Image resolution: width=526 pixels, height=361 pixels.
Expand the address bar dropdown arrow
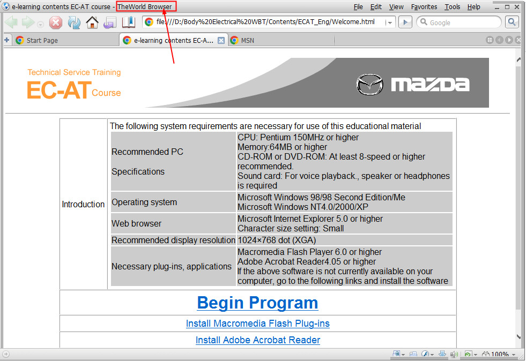coord(390,23)
